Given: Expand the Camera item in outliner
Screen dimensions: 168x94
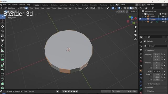Looking at the screenshot, I should (x=145, y=16).
